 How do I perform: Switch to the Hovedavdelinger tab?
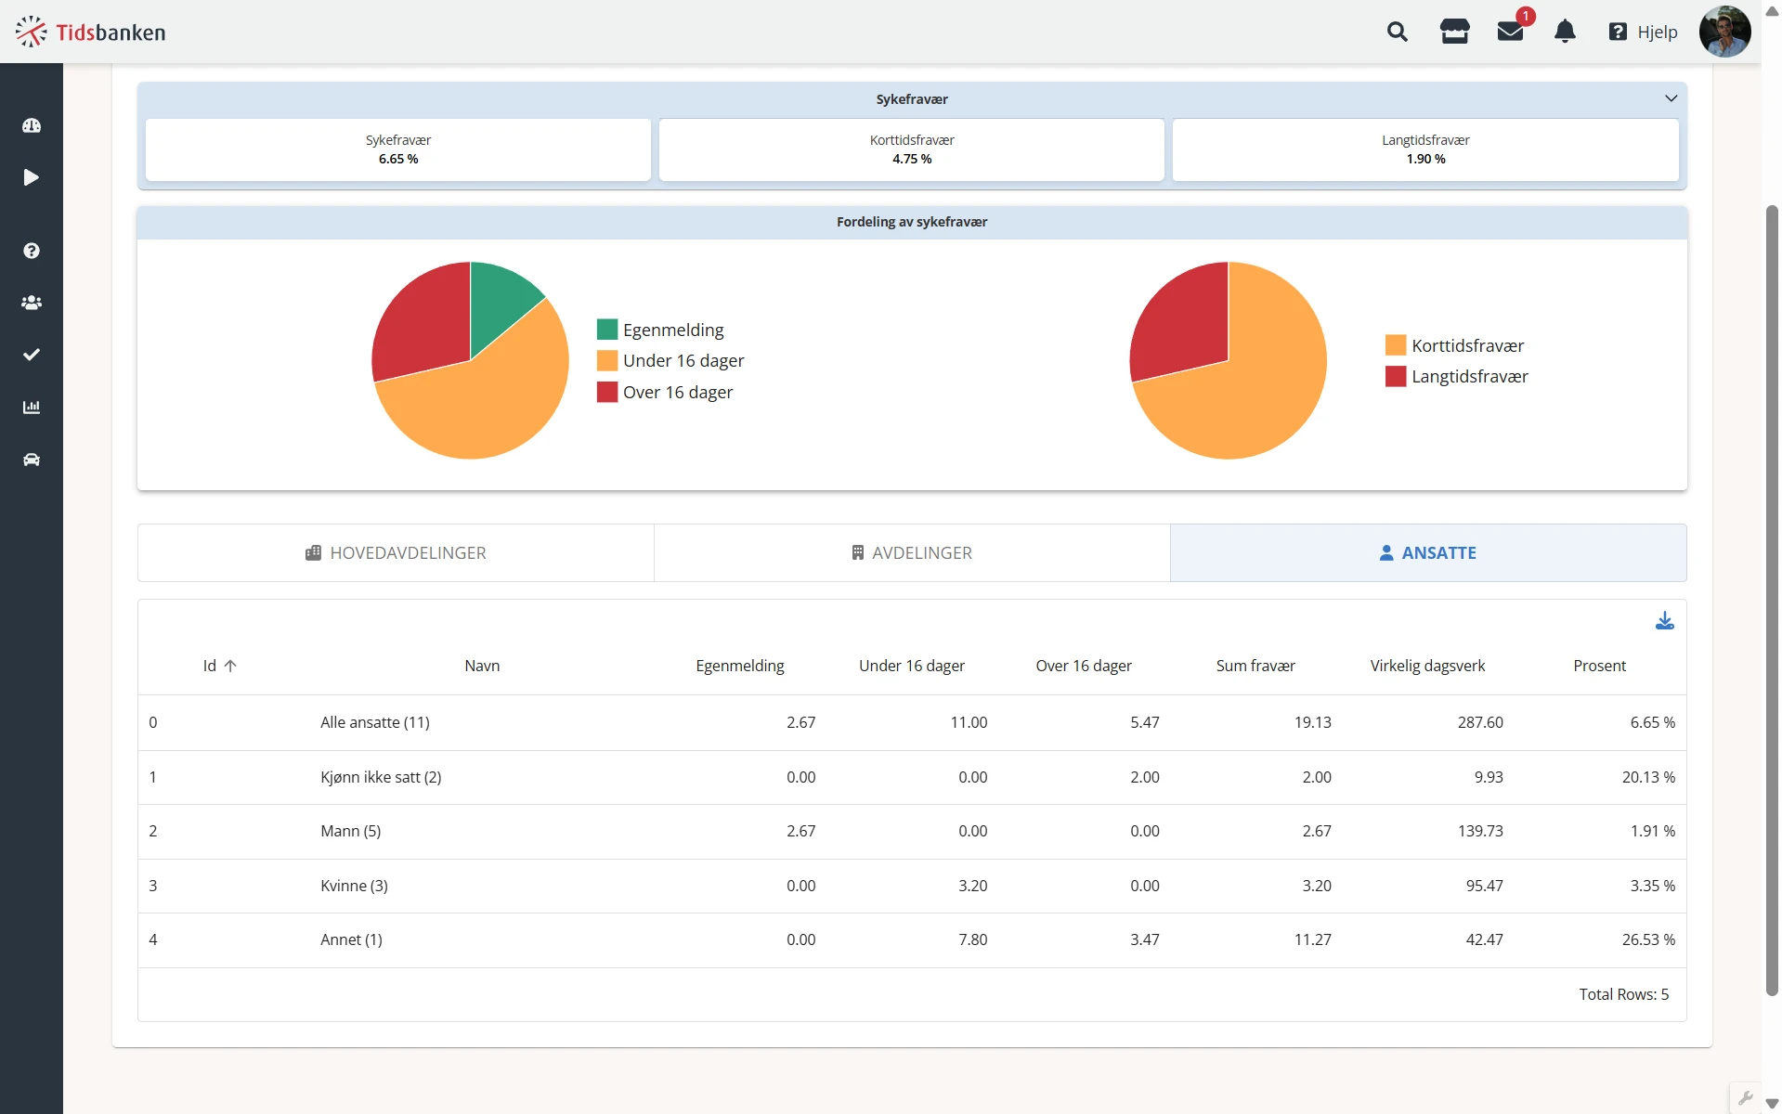click(397, 553)
